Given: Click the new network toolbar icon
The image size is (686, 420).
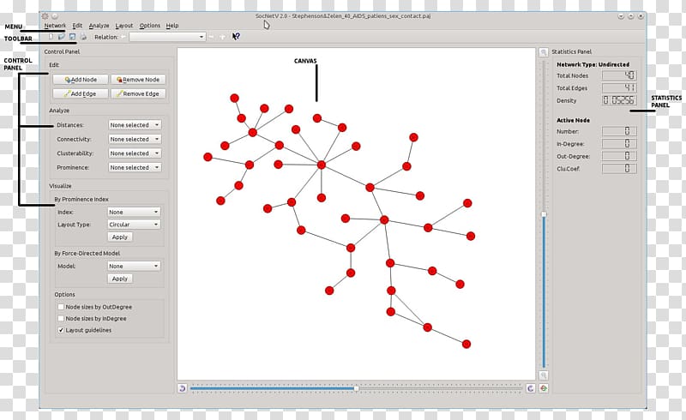Looking at the screenshot, I should click(51, 37).
